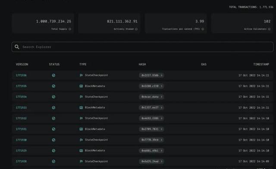Viewport: 276px width, 169px height.
Task: Expand hash arrow for version 1771929
Action: [161, 151]
